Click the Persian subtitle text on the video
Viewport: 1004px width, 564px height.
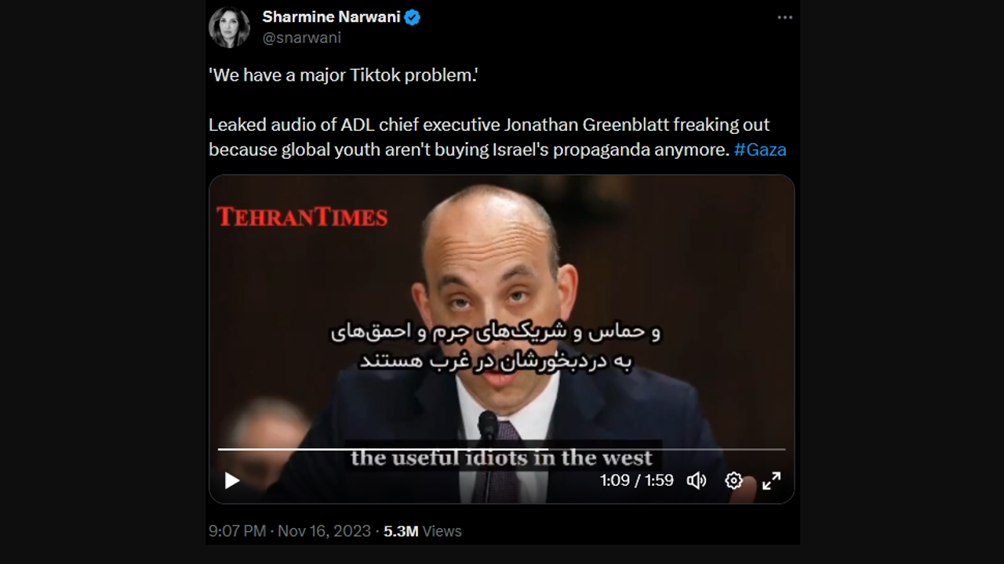click(496, 346)
